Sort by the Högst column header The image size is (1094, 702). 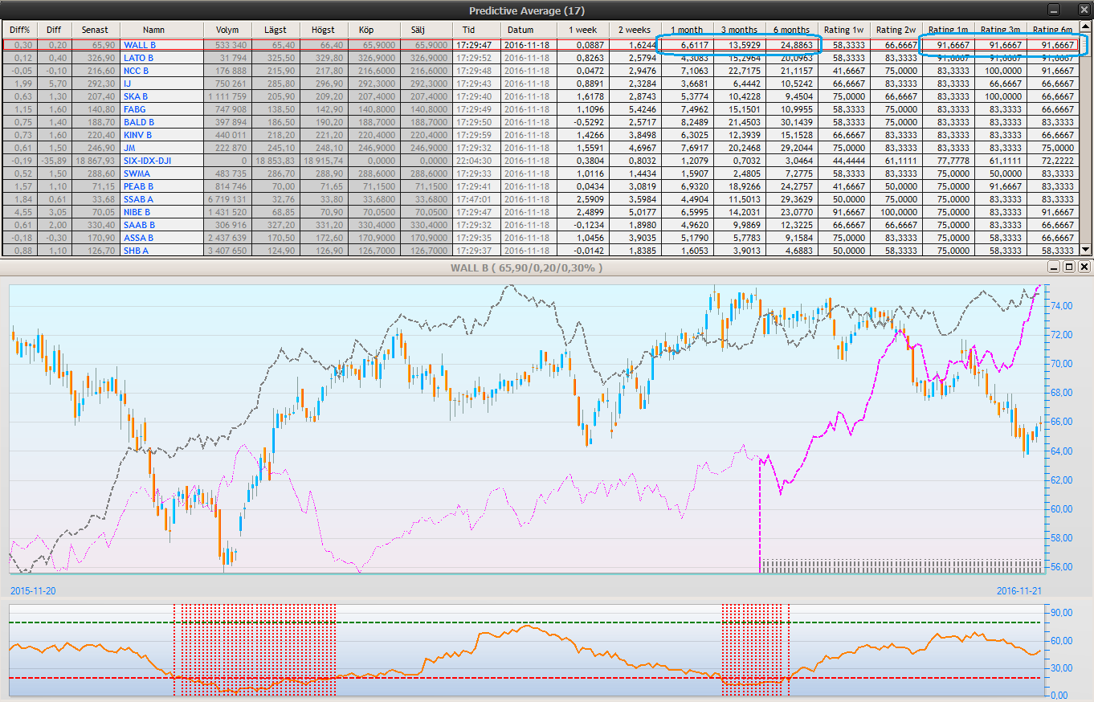tap(324, 30)
